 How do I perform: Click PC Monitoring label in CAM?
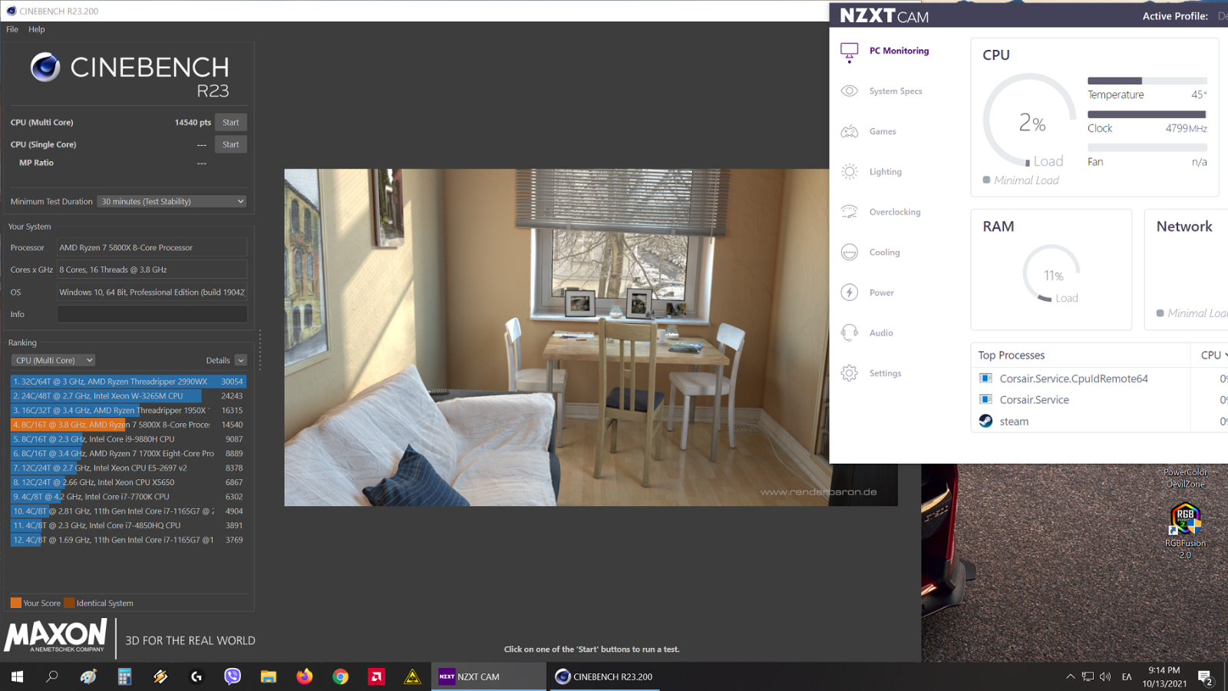[899, 51]
